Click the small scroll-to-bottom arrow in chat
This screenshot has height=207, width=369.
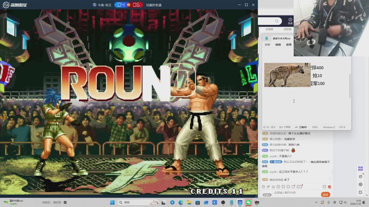click(x=330, y=179)
